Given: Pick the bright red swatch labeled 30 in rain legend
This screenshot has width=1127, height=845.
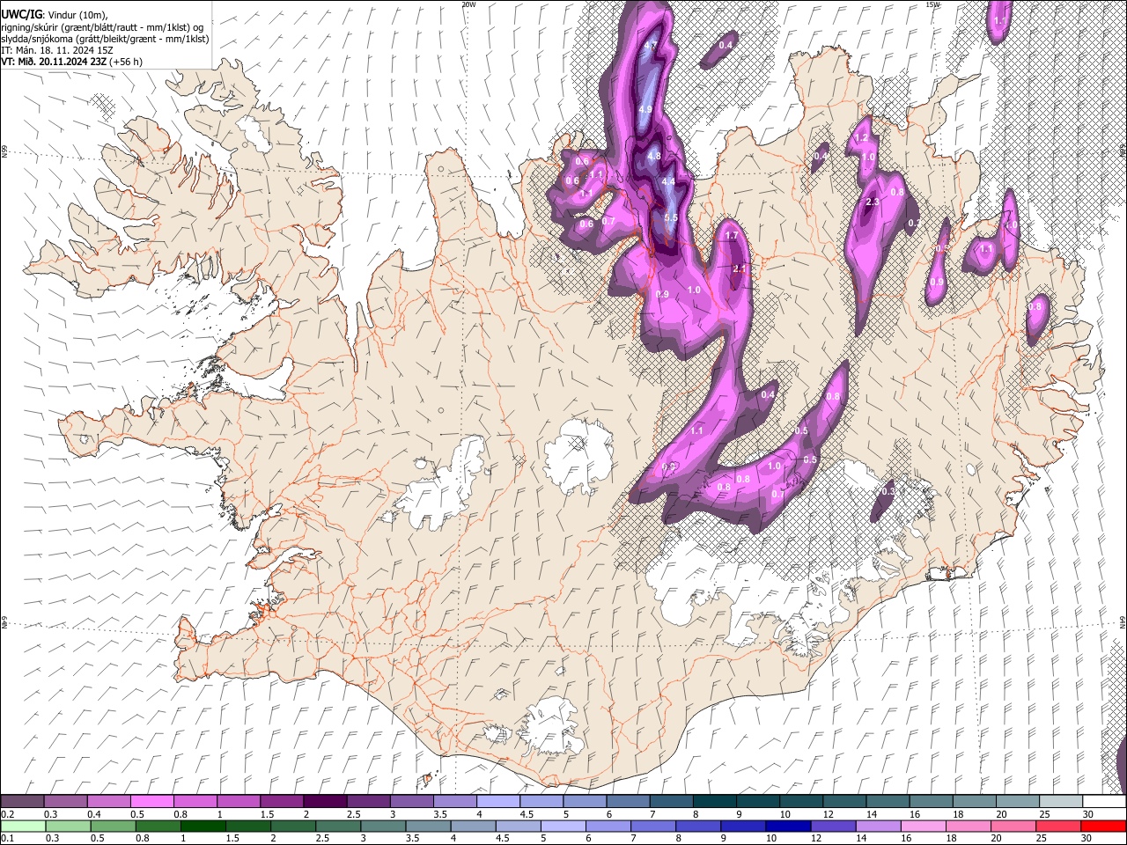Looking at the screenshot, I should coord(1104,826).
